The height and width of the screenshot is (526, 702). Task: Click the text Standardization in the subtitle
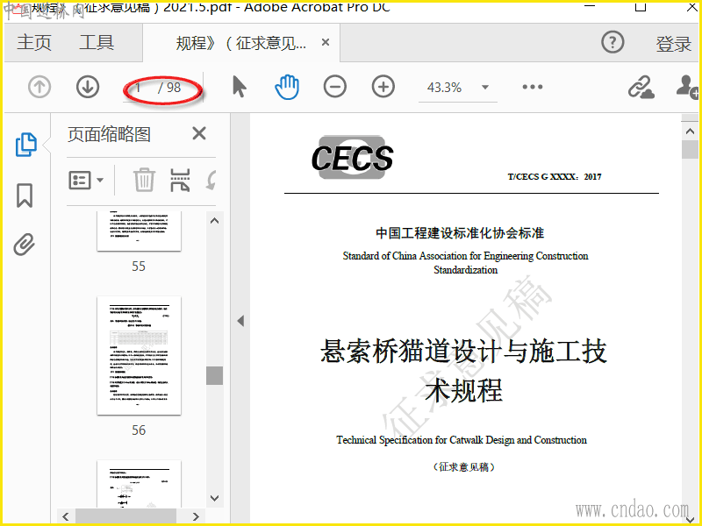466,270
